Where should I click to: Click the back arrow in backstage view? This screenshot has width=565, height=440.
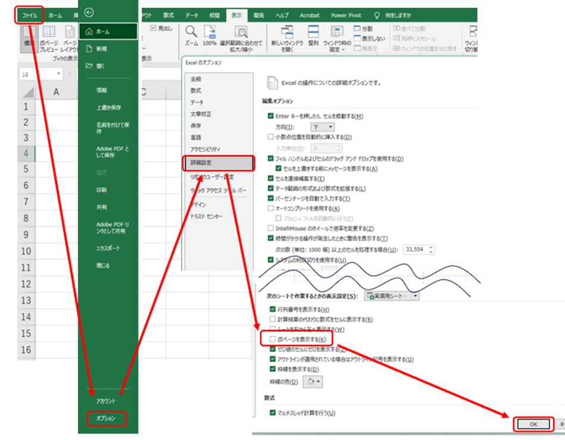(89, 12)
